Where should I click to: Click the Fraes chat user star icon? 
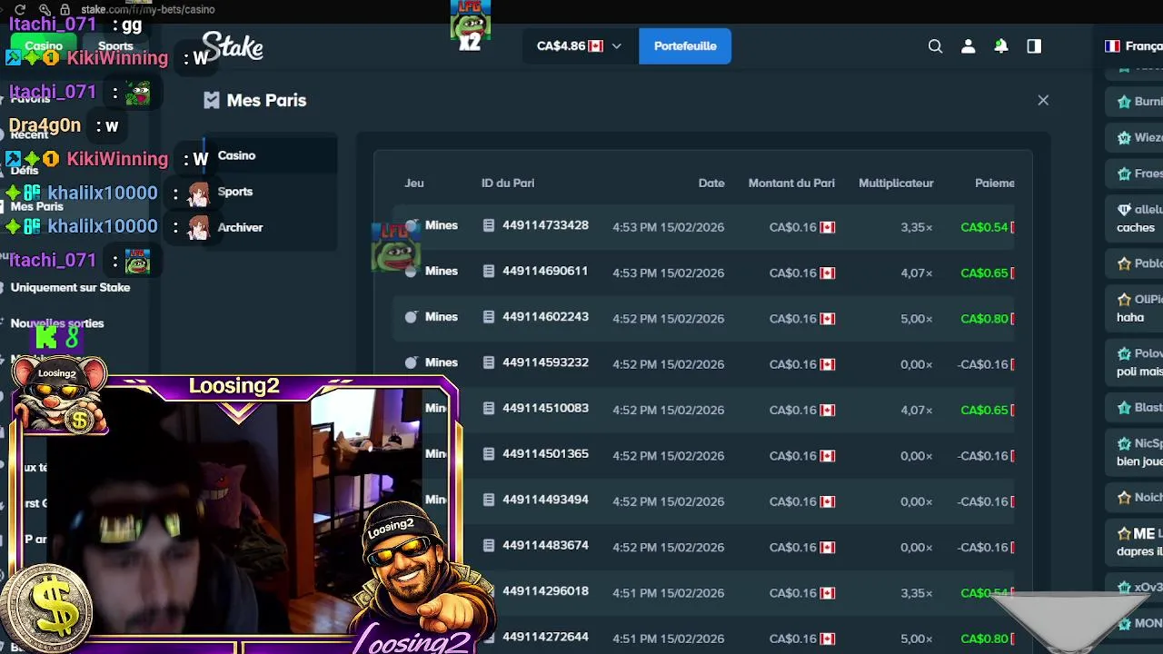[1124, 173]
